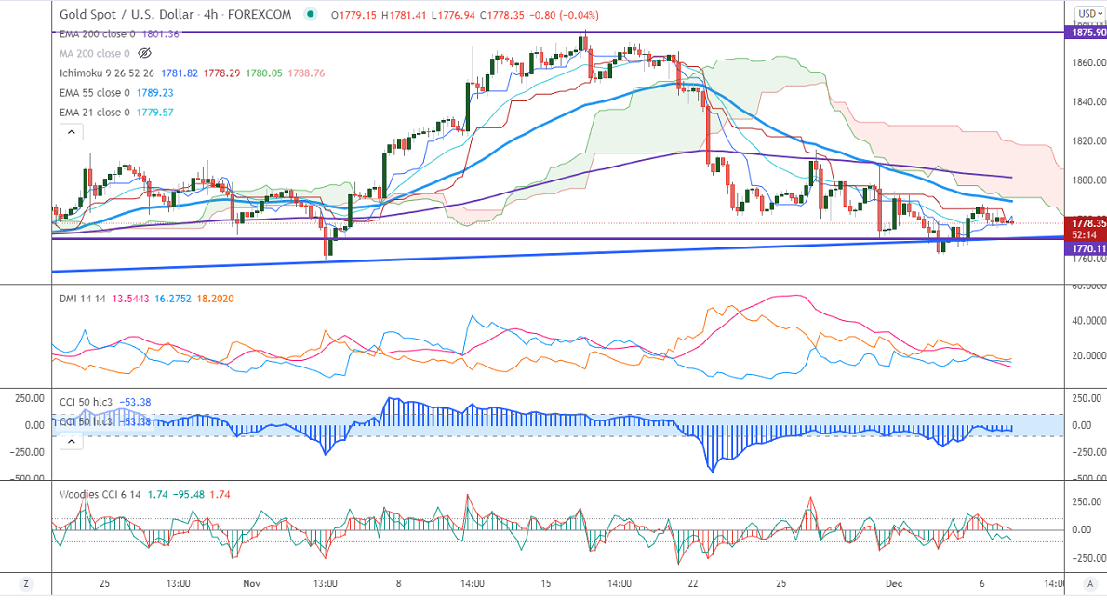Click the purple 1875.90 price label
The image size is (1107, 600).
point(1086,33)
